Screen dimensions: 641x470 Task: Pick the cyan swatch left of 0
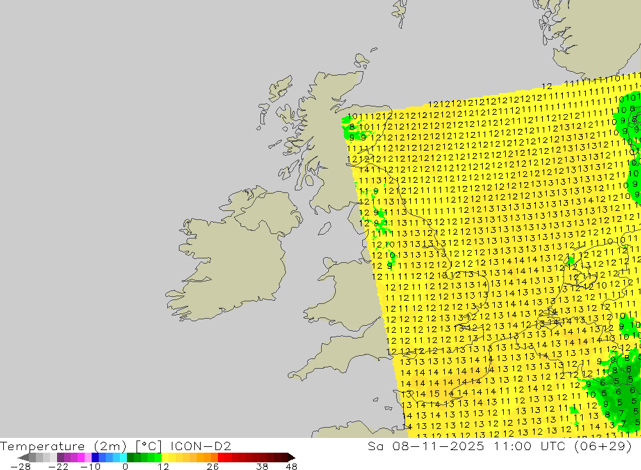pyautogui.click(x=123, y=457)
